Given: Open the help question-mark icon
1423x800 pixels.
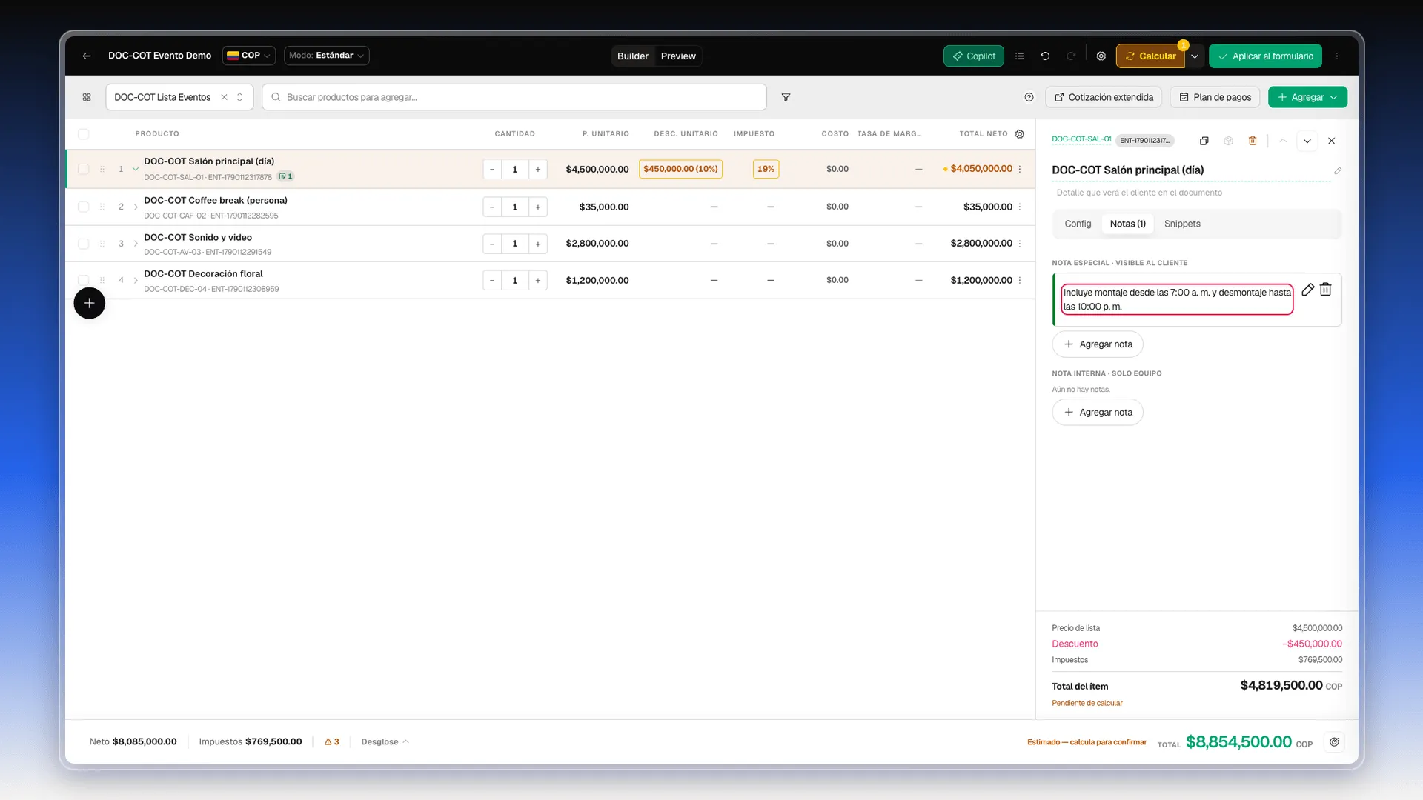Looking at the screenshot, I should [1029, 97].
